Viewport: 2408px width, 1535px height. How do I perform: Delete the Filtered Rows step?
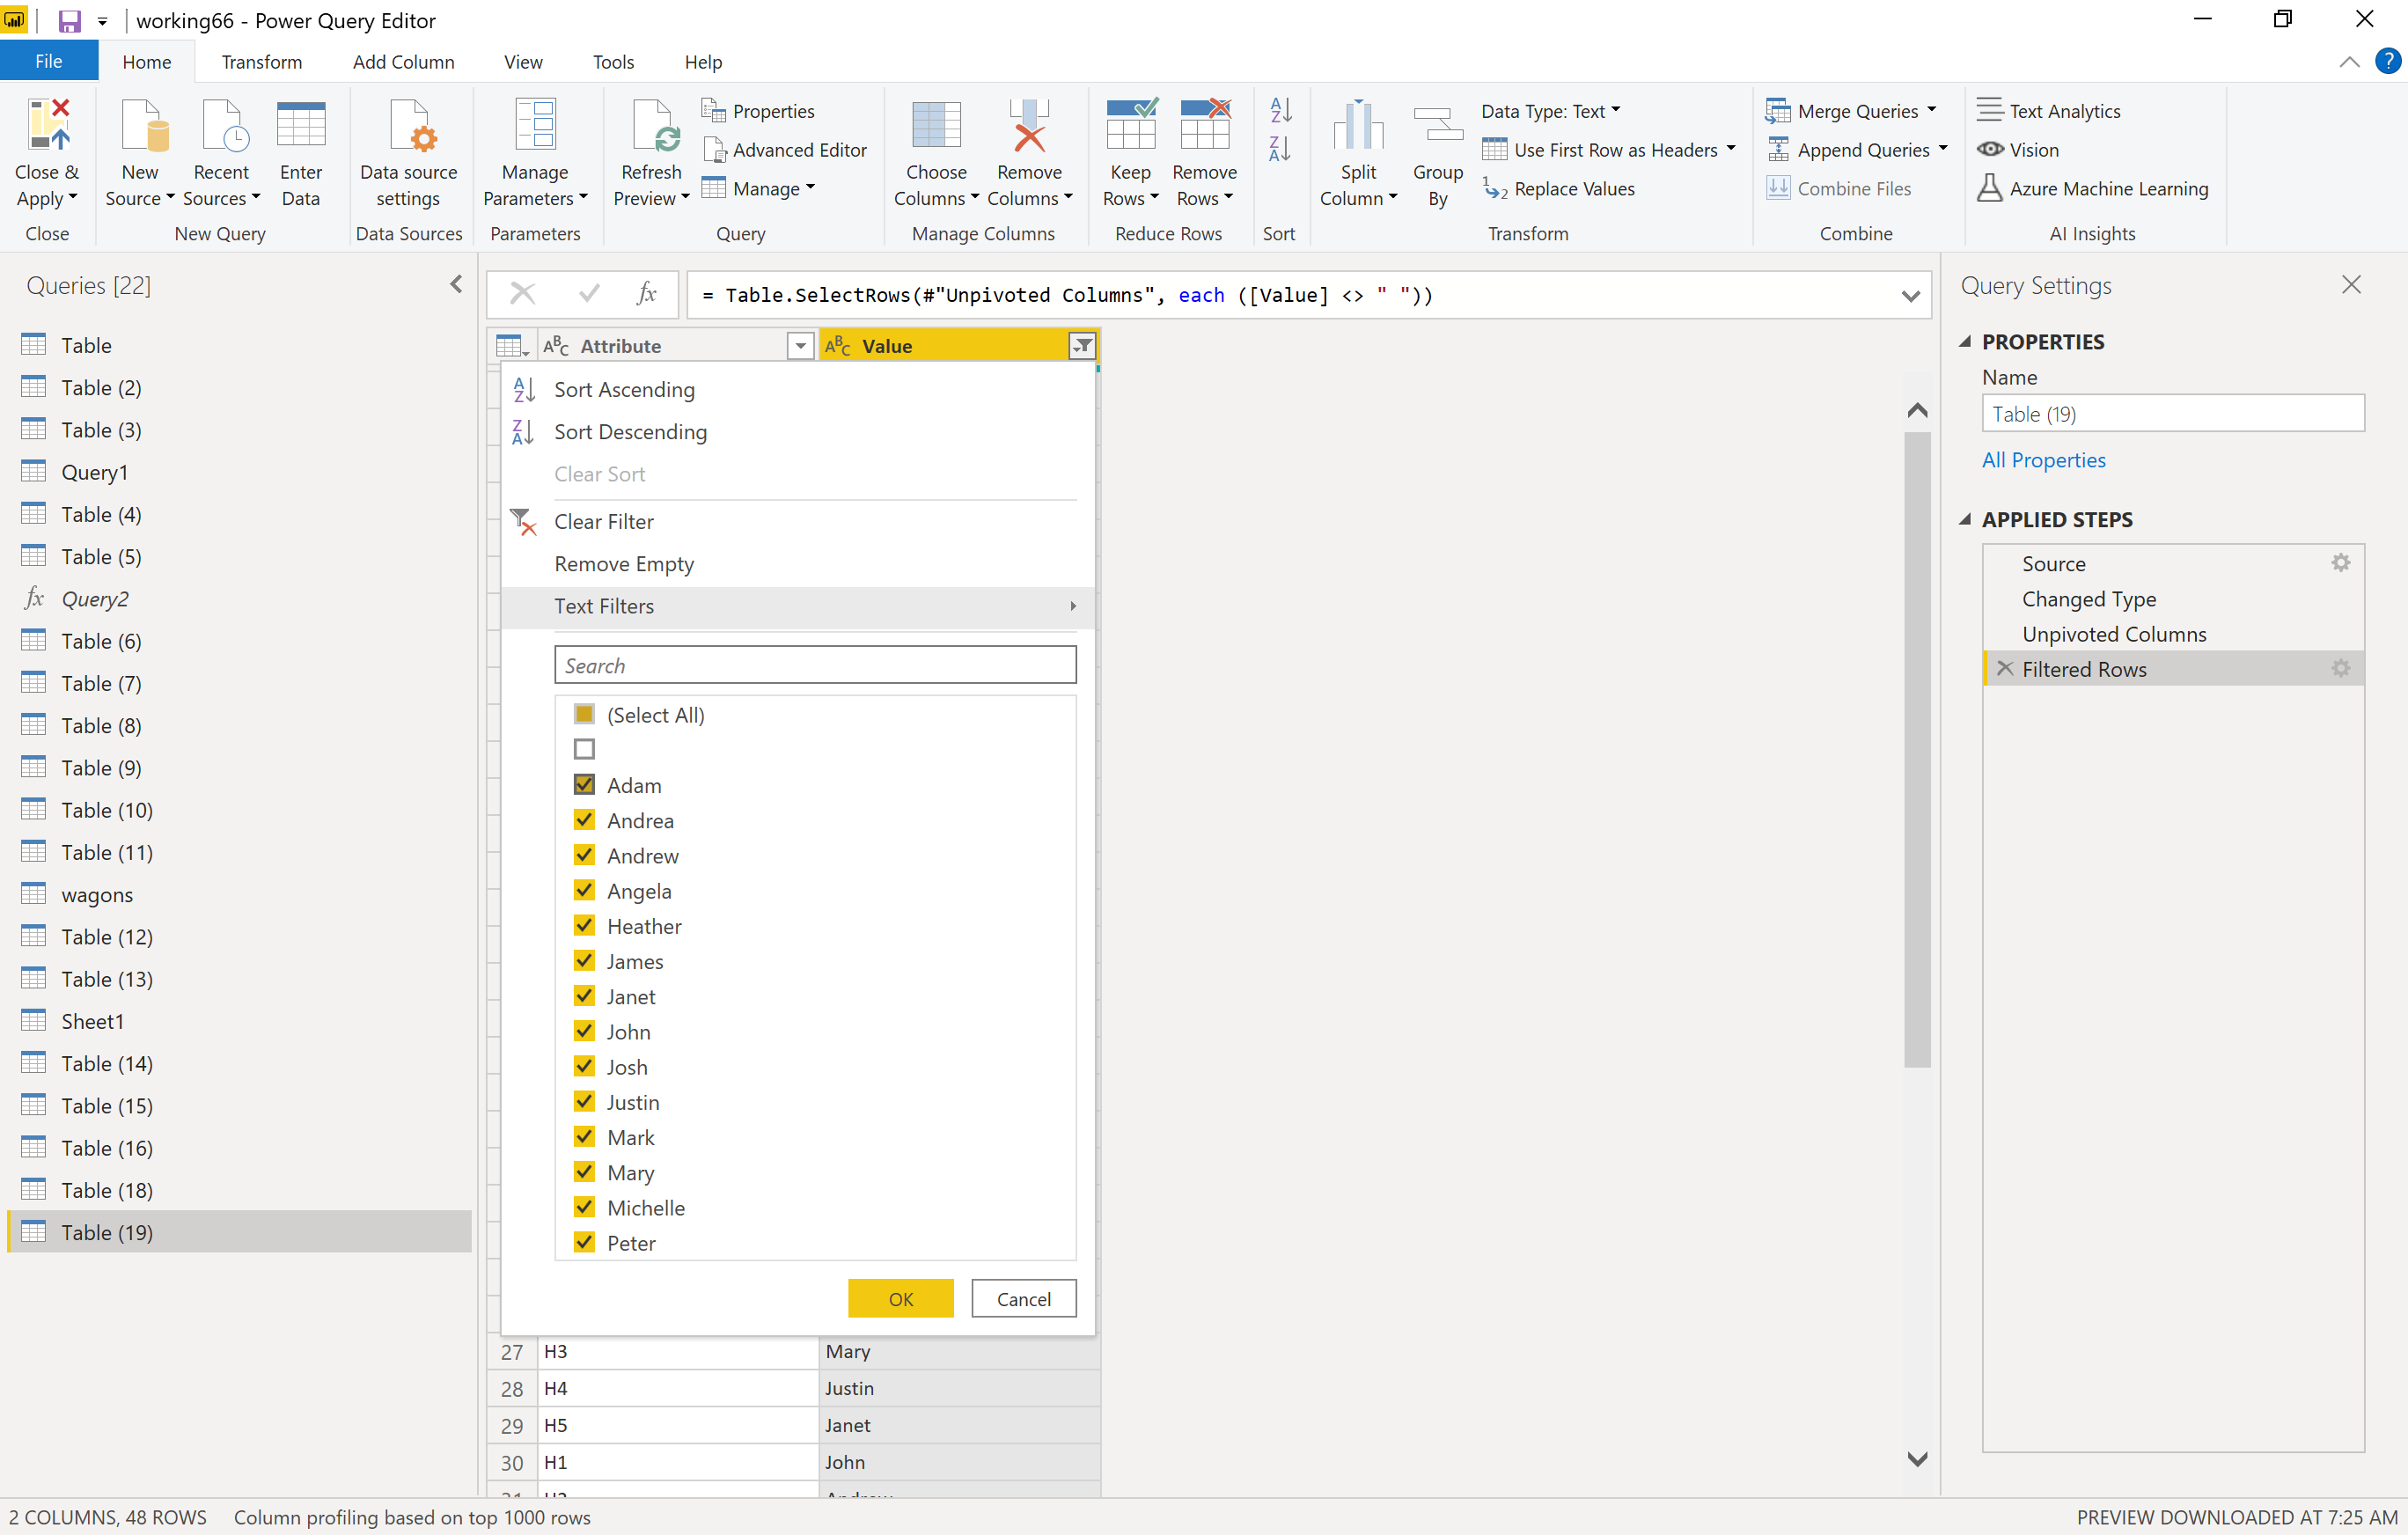point(2004,668)
